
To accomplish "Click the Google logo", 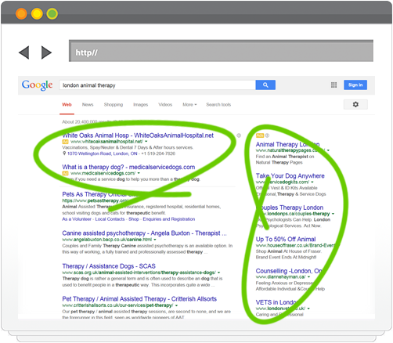I will pos(37,85).
